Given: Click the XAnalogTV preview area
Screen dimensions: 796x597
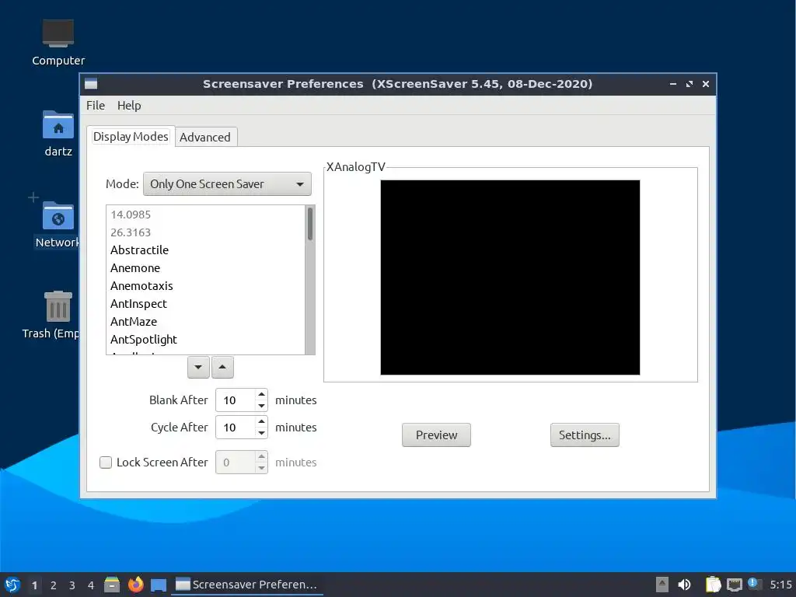Looking at the screenshot, I should [x=510, y=278].
